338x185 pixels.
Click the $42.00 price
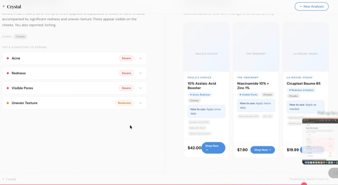click(195, 148)
